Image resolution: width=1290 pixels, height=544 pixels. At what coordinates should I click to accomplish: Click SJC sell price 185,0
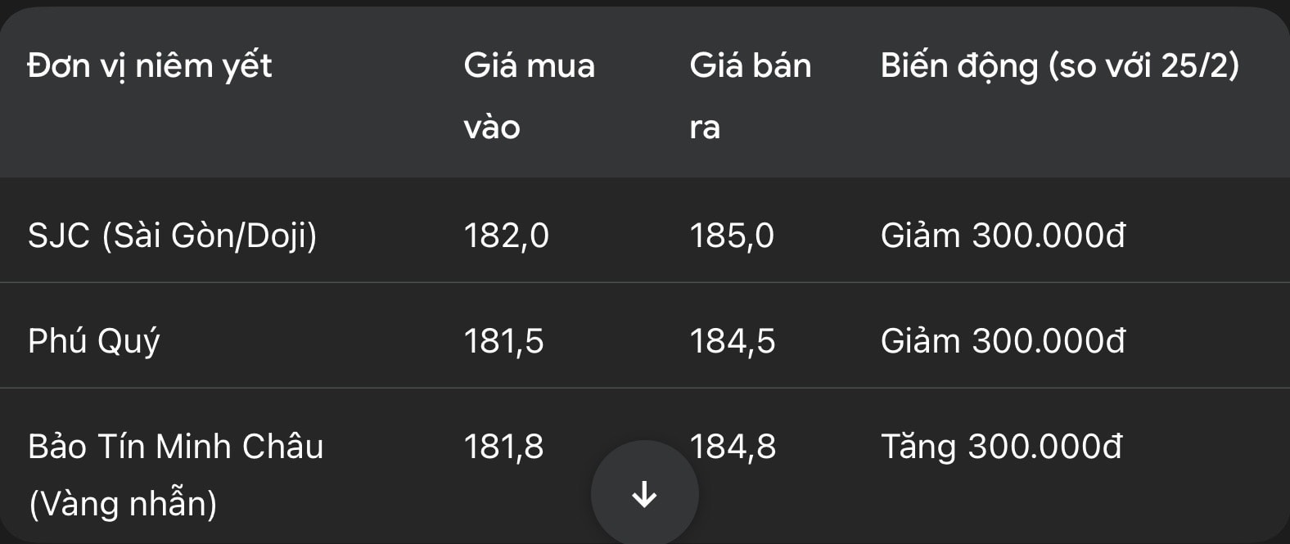(x=731, y=236)
